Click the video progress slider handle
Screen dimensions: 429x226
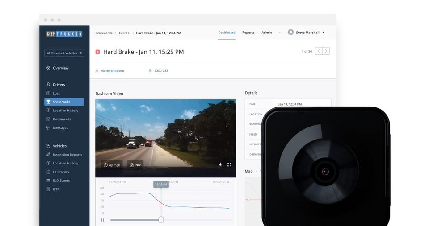pyautogui.click(x=161, y=220)
